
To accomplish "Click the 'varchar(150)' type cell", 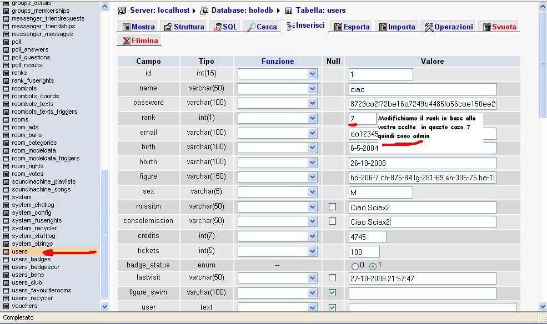I will (x=206, y=176).
